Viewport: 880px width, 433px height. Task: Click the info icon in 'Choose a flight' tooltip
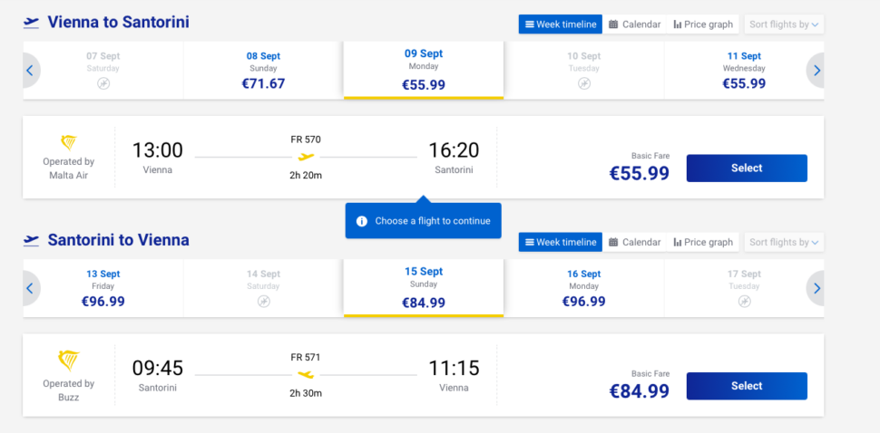click(361, 221)
